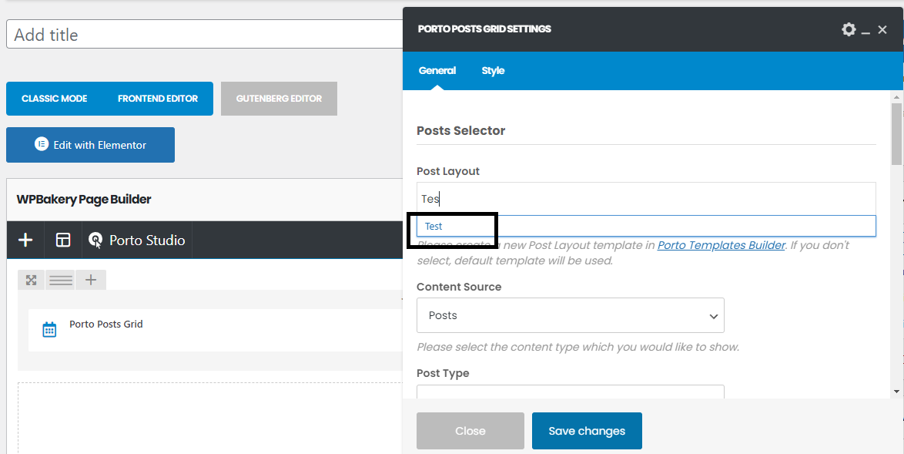
Task: Choose the Test suggestion in autocomplete list
Action: [x=646, y=226]
